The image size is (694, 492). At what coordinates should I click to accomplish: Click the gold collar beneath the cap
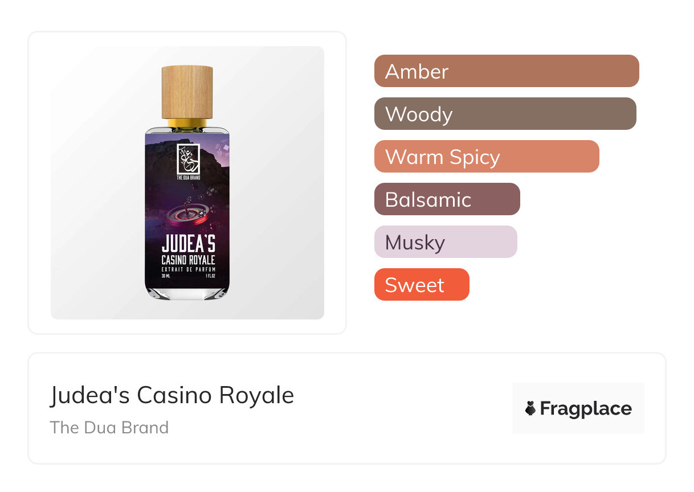(x=187, y=122)
